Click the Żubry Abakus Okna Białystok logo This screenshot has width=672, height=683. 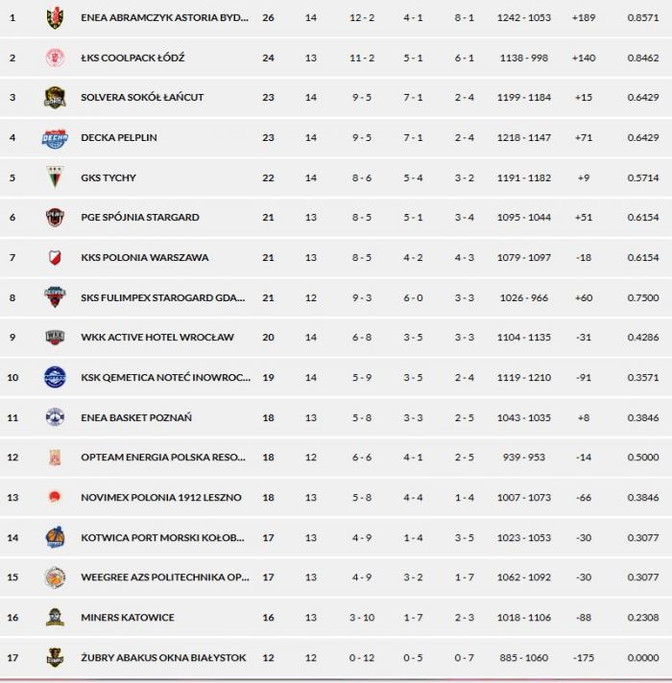55,657
